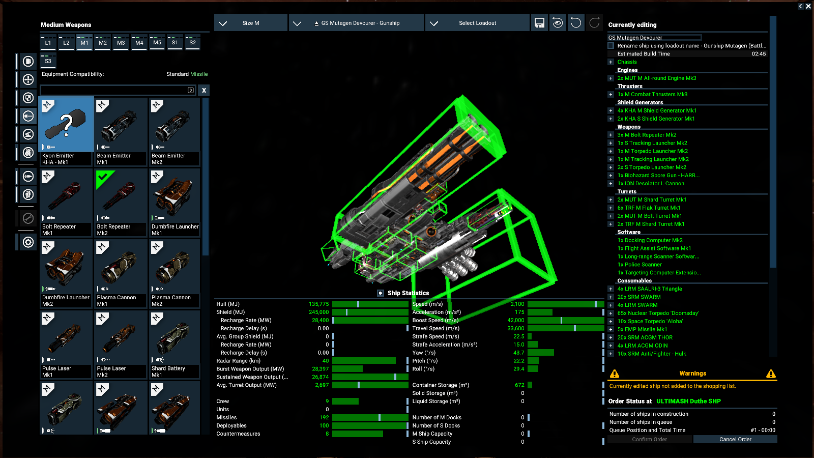Select the M1 weapon slot tab
This screenshot has width=814, height=458.
(84, 42)
